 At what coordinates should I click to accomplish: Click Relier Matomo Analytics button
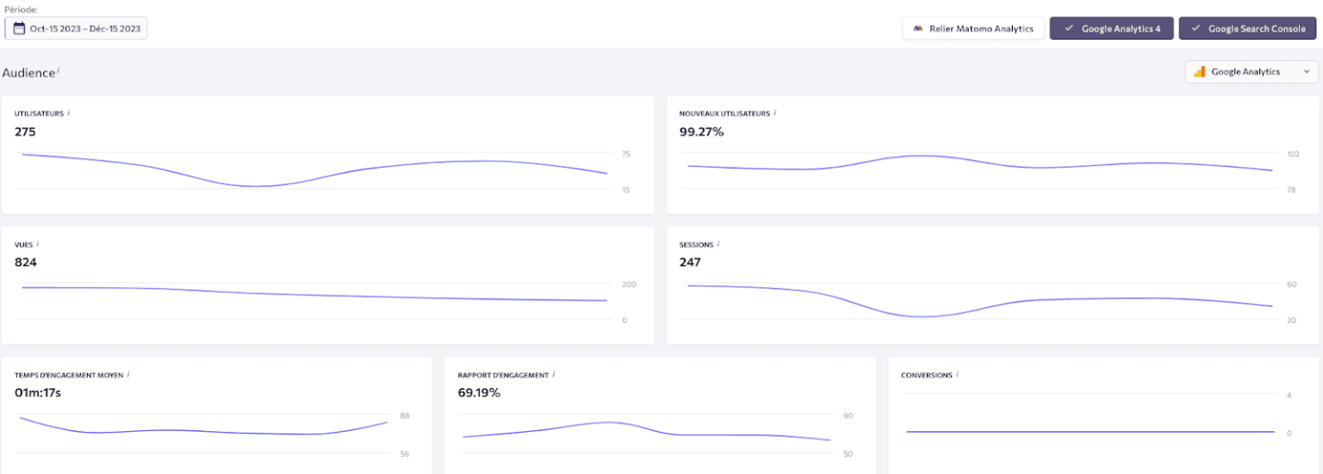[973, 28]
